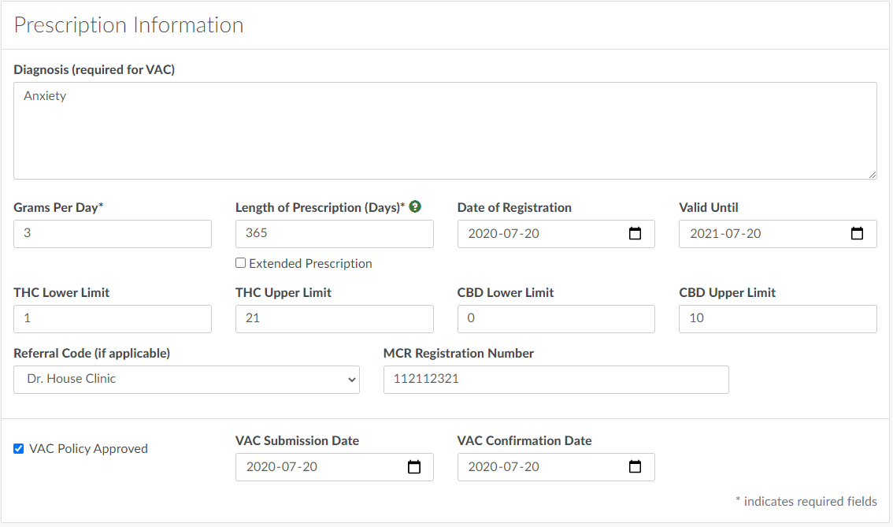Enable the Extended Prescription checkbox
The height and width of the screenshot is (527, 893).
[x=241, y=263]
